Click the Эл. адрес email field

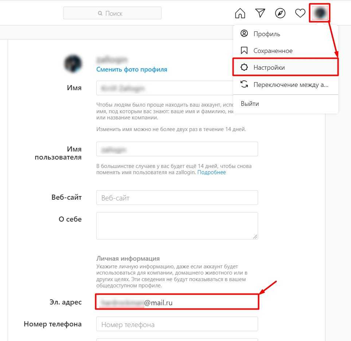(x=177, y=302)
